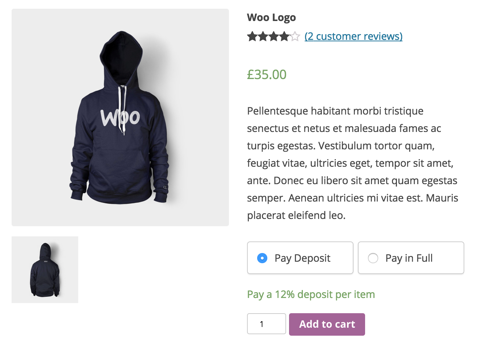Screen dimensions: 481x348
Task: Click the second rating star
Action: coord(263,37)
